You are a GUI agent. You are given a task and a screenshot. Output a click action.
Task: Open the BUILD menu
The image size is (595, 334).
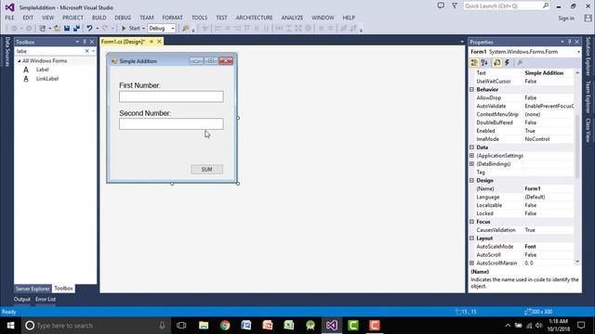point(99,18)
